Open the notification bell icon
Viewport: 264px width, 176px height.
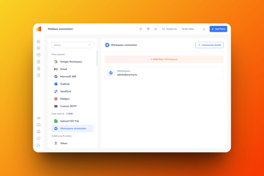point(204,29)
